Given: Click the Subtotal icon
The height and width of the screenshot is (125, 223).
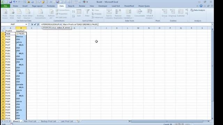Looking at the screenshot, I should click(180, 13).
